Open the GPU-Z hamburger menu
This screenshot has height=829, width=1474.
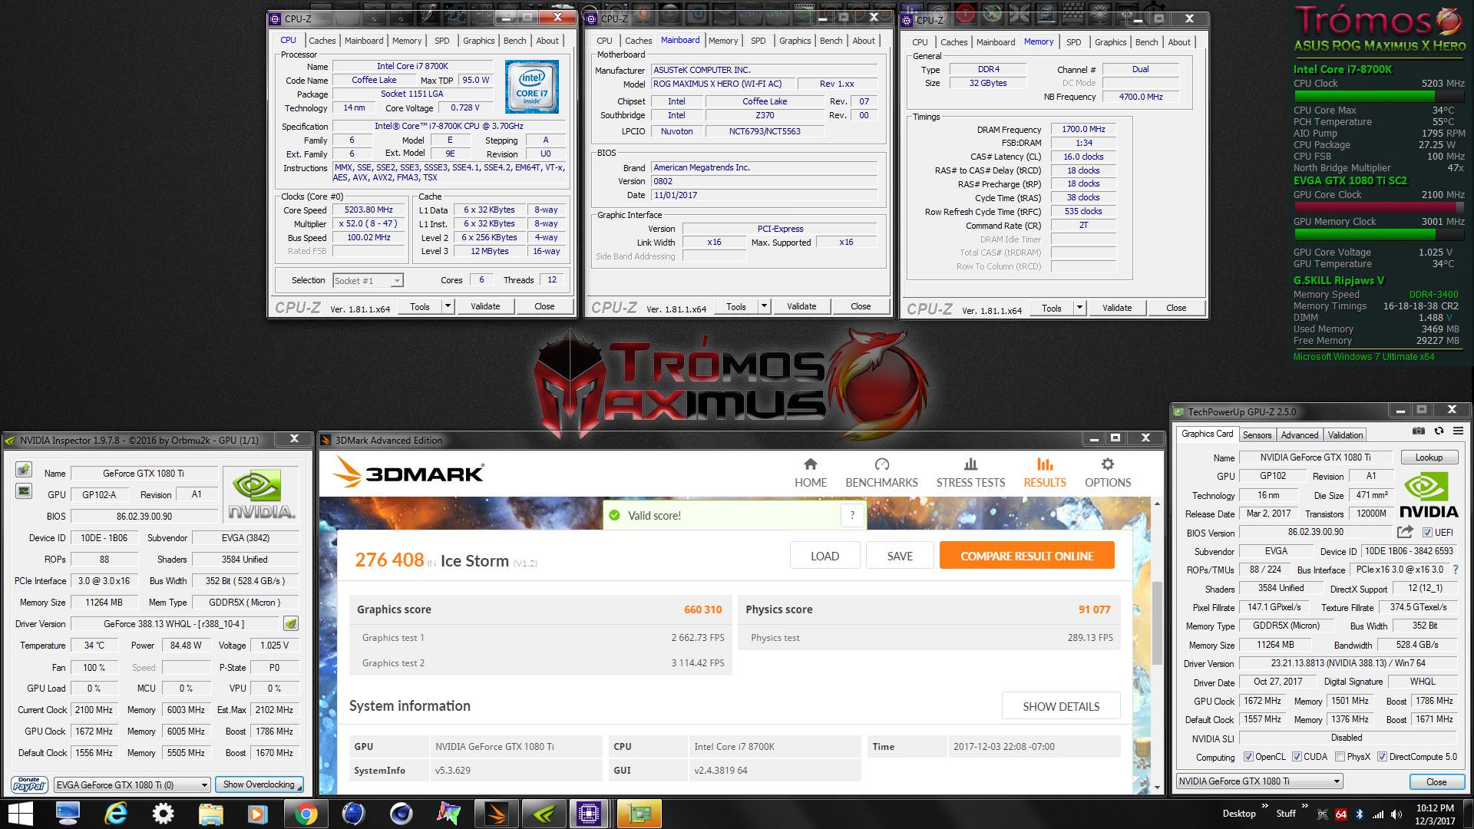tap(1458, 431)
